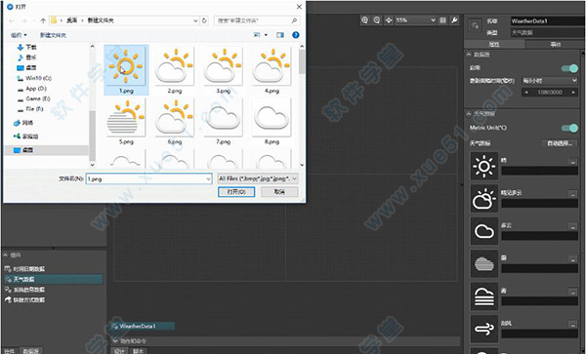
Task: Select the 时间日期数据 component
Action: click(x=24, y=269)
